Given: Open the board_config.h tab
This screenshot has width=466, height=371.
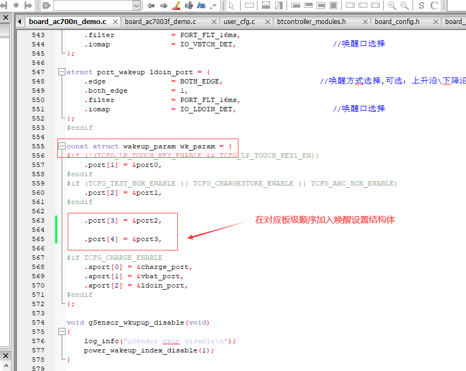Looking at the screenshot, I should (397, 22).
